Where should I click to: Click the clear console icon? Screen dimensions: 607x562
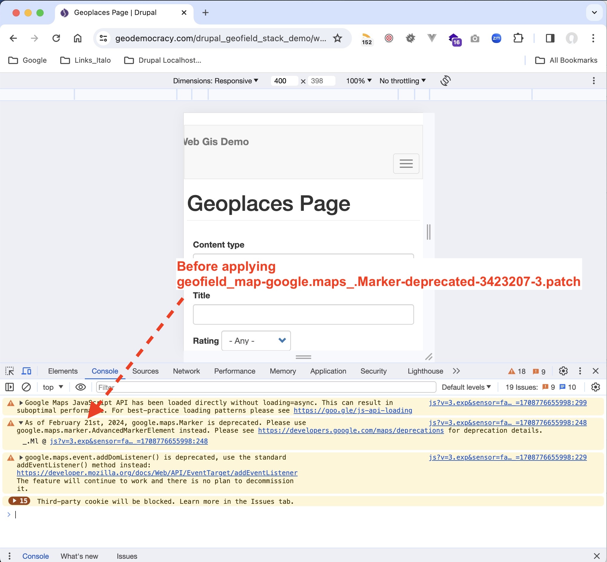tap(27, 387)
